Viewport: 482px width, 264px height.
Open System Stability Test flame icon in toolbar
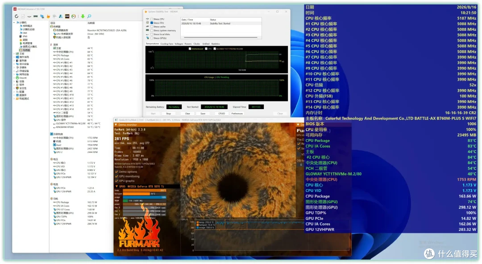pos(48,16)
